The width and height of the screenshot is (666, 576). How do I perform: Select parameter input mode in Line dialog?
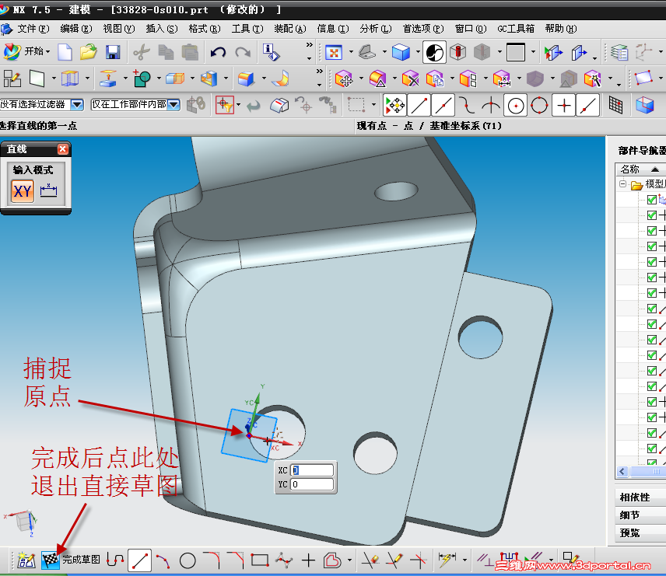click(48, 191)
